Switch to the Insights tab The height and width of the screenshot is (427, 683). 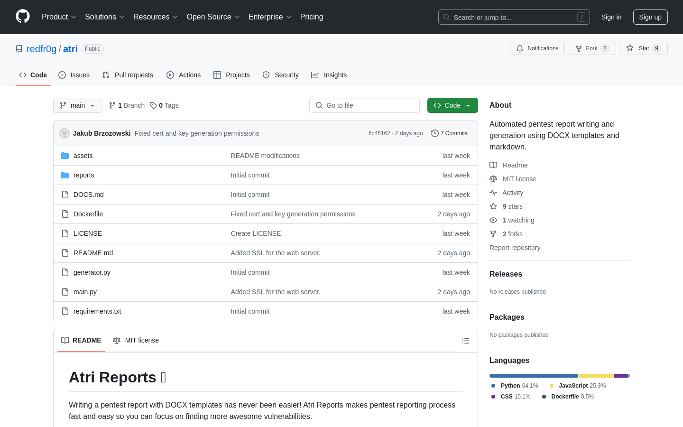coord(329,75)
